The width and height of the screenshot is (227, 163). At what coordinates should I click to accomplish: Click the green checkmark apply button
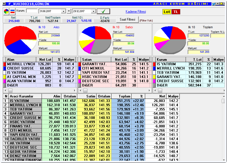tap(103, 11)
